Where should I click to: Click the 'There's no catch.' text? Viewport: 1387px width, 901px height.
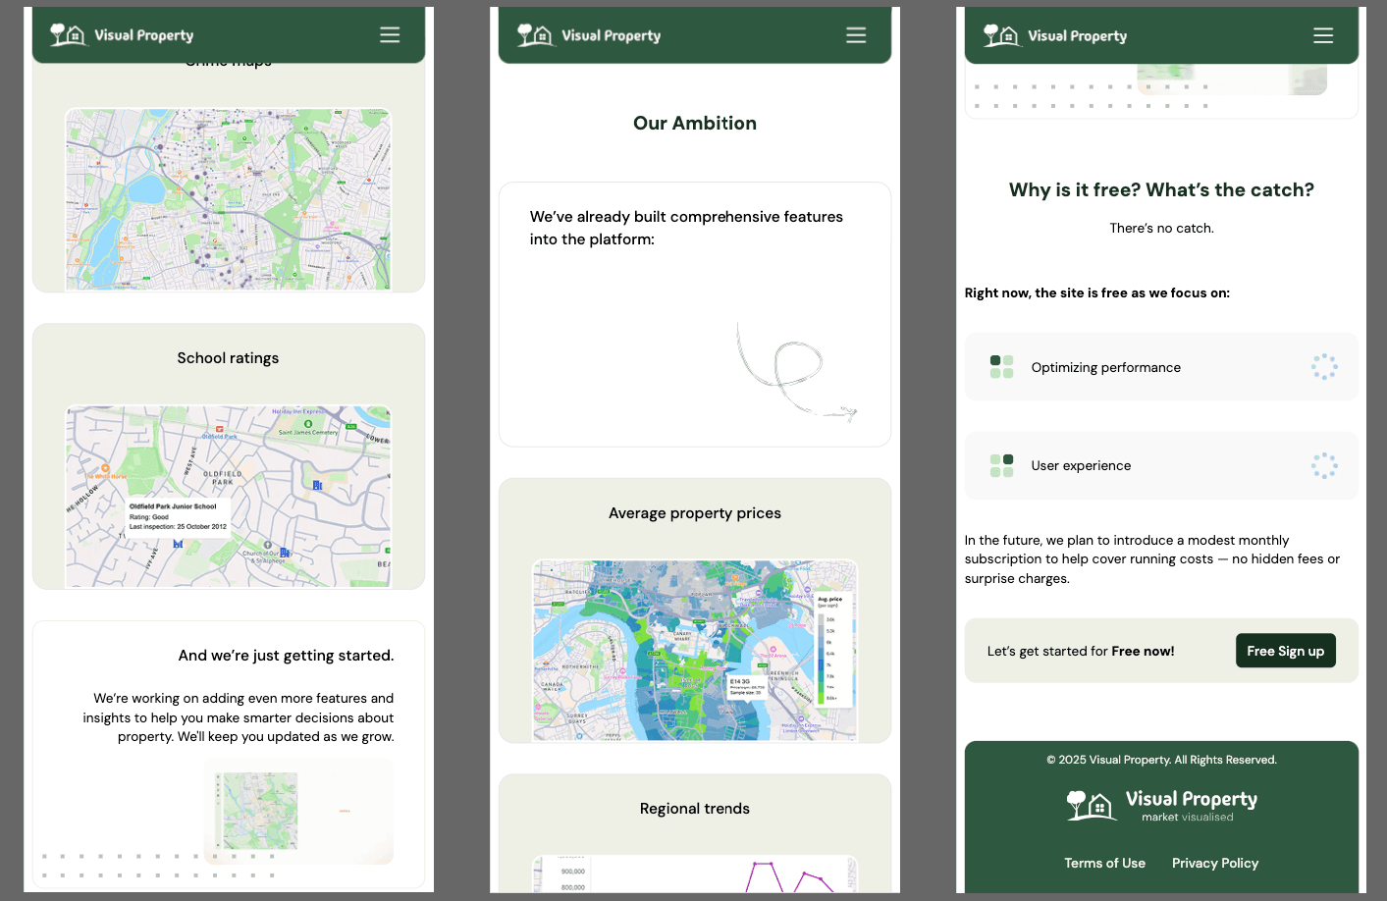coord(1161,228)
